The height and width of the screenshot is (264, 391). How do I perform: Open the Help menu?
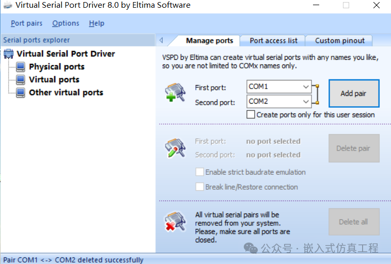tap(97, 23)
